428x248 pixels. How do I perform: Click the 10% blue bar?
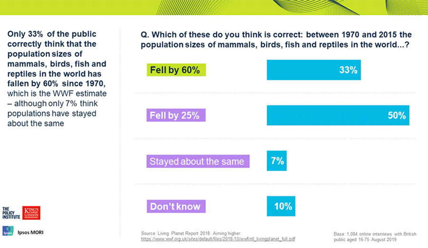(282, 207)
